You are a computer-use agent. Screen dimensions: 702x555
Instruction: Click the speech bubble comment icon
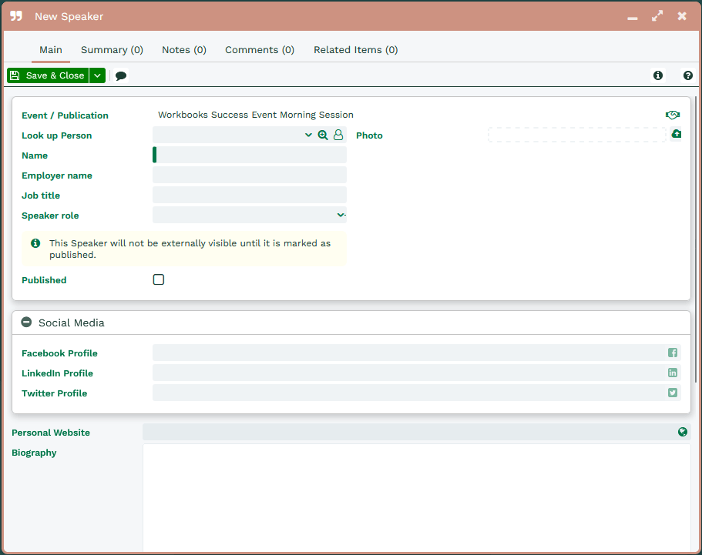point(121,75)
